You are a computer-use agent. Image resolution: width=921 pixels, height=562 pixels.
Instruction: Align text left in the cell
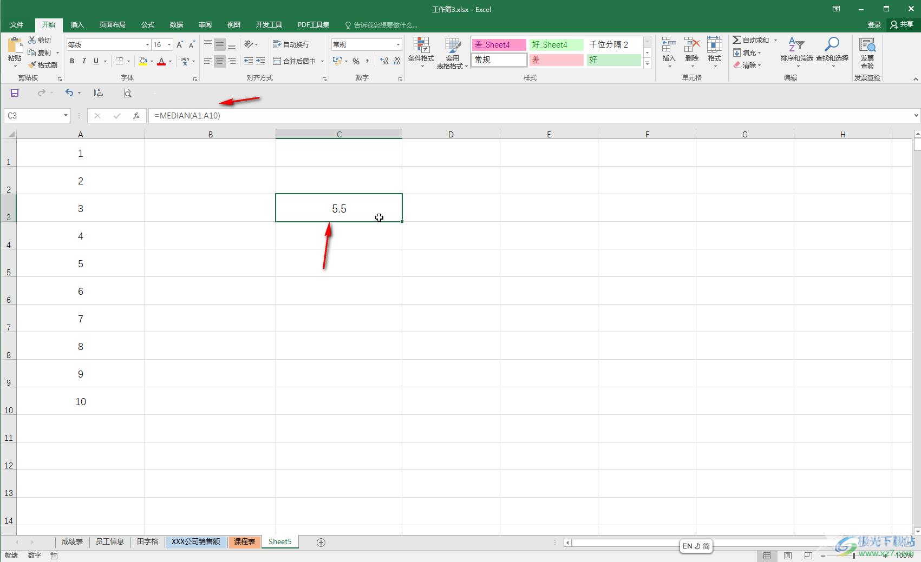pyautogui.click(x=208, y=61)
